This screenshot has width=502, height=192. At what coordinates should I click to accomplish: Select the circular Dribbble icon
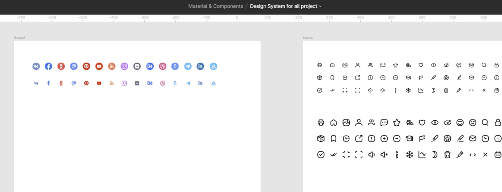coord(162,66)
